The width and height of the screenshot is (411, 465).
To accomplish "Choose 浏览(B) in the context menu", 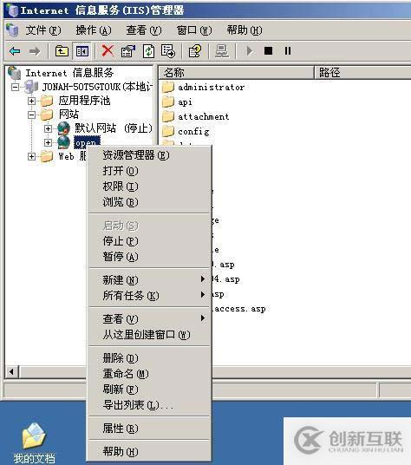I will tap(150, 202).
